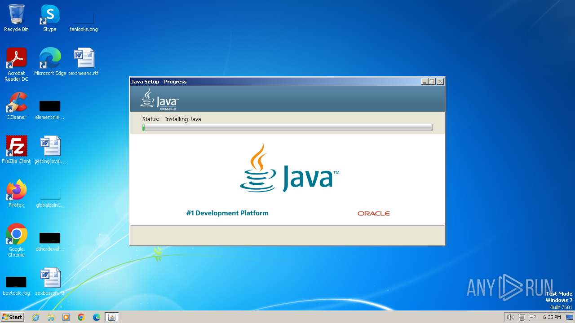Screen dimensions: 575x323
Task: Click the 6:35 PM system clock
Action: point(552,317)
